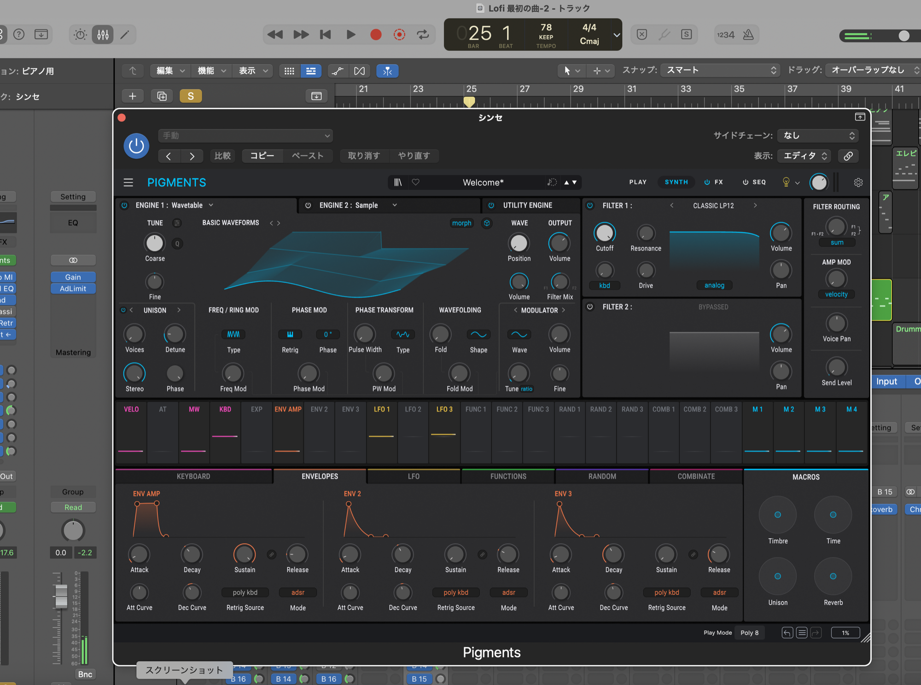Click the mixer channel volume fader
The image size is (921, 685).
pyautogui.click(x=61, y=596)
